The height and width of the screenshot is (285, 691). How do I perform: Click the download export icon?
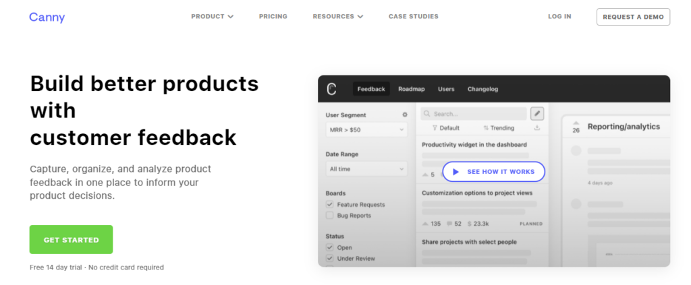(x=537, y=127)
